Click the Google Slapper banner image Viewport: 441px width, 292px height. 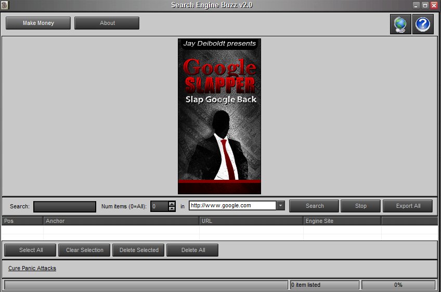[219, 116]
